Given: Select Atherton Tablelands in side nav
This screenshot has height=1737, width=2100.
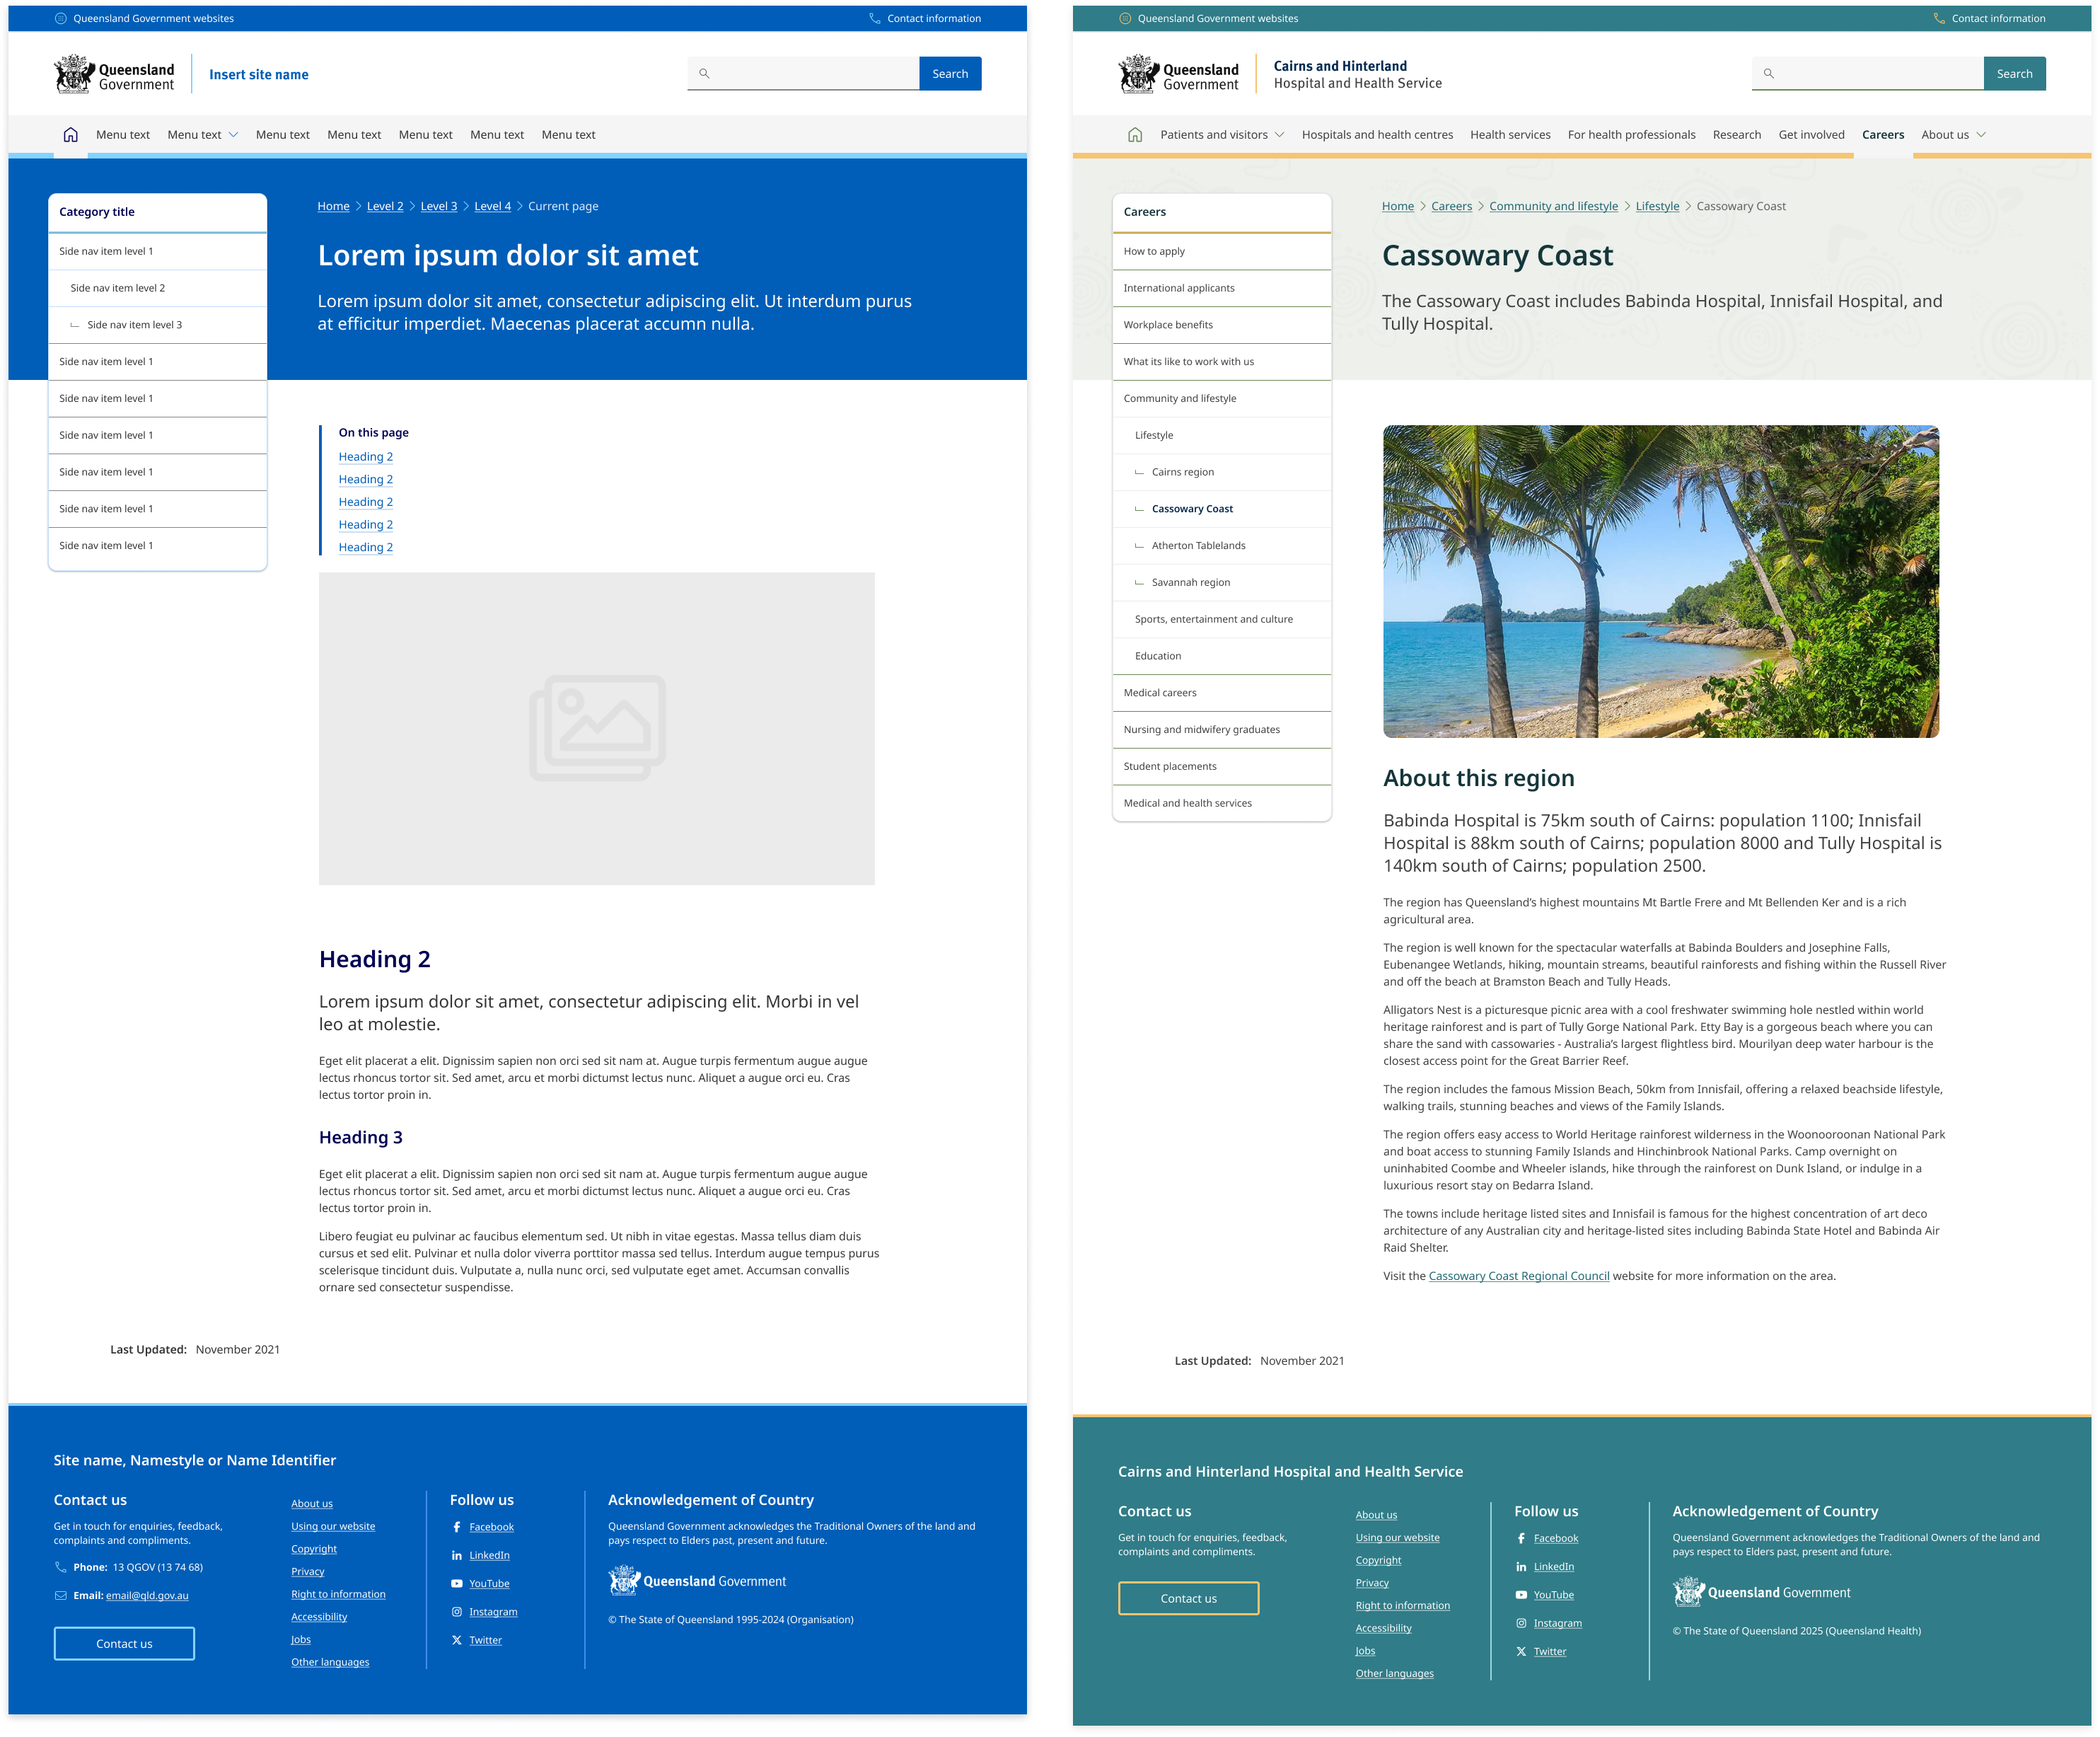Looking at the screenshot, I should 1221,546.
